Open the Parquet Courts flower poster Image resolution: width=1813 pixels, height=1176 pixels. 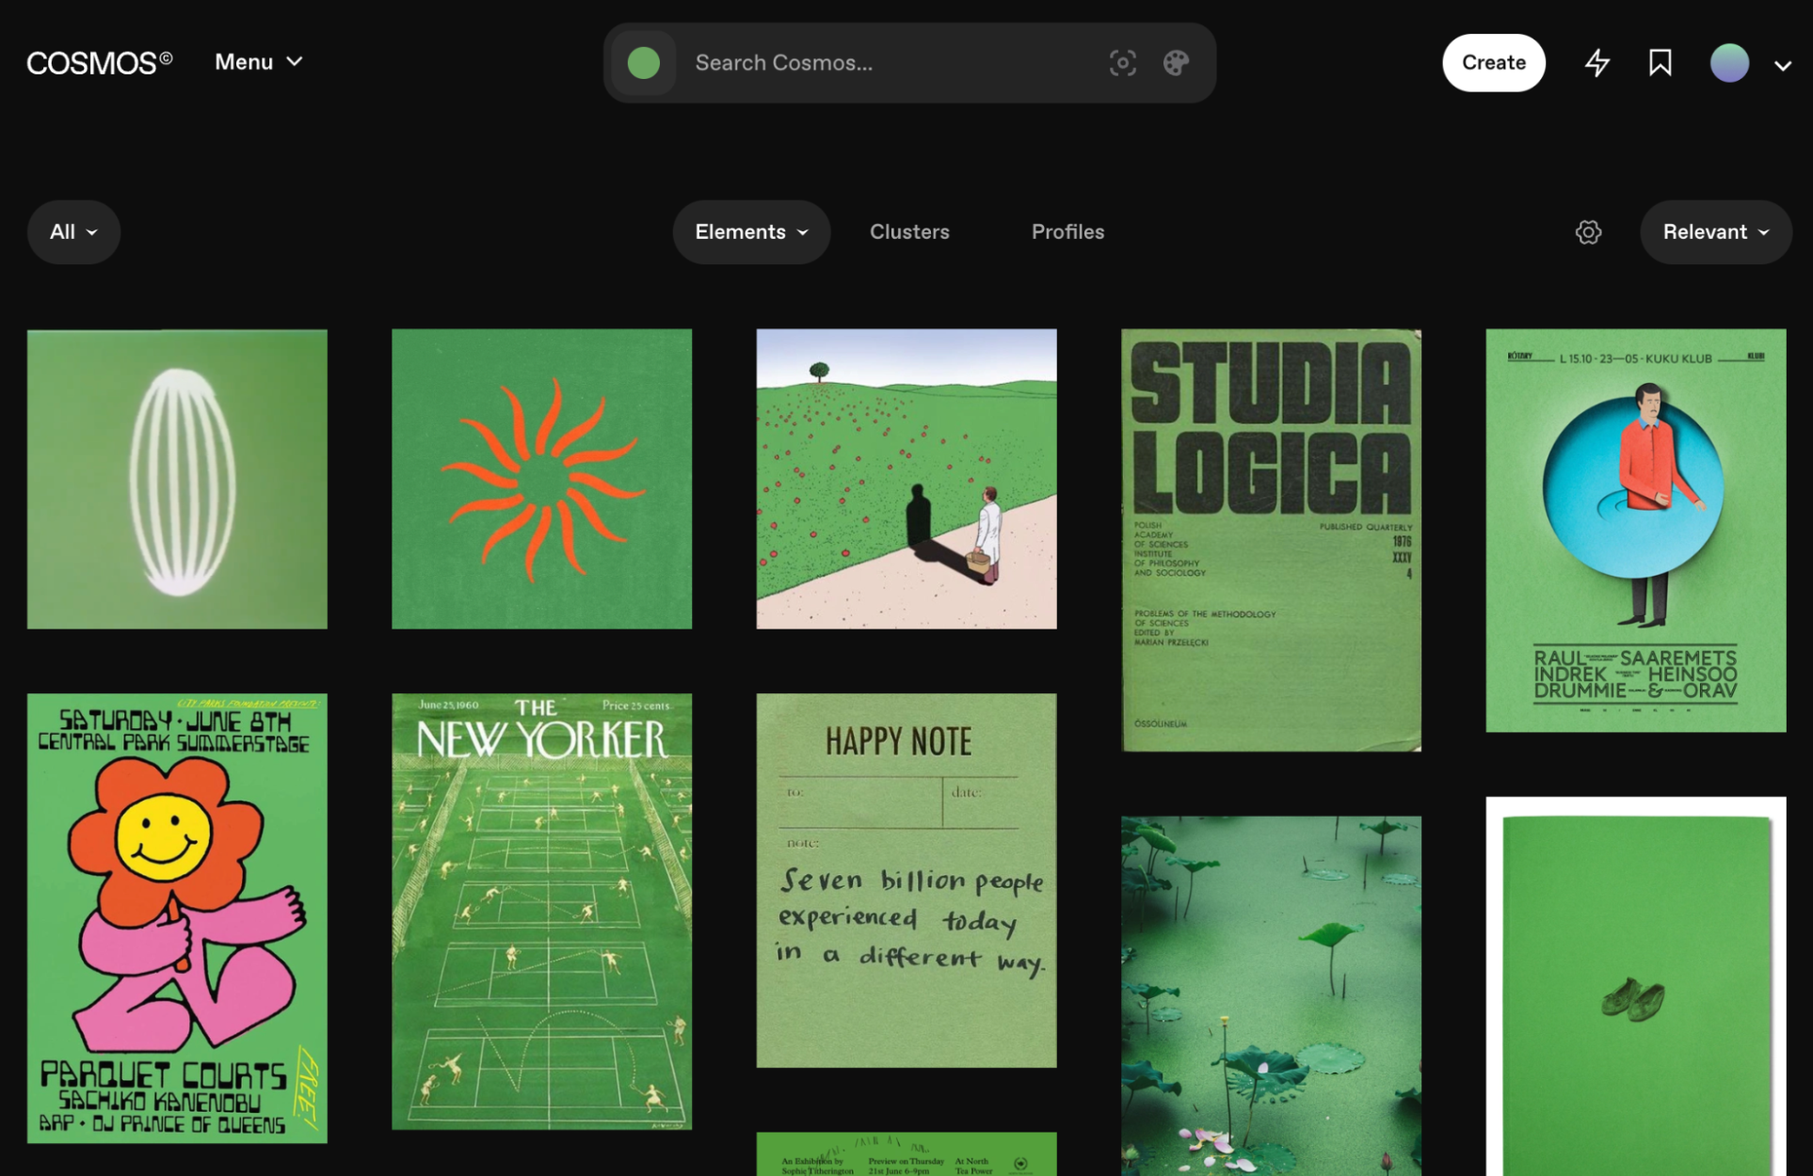[177, 918]
